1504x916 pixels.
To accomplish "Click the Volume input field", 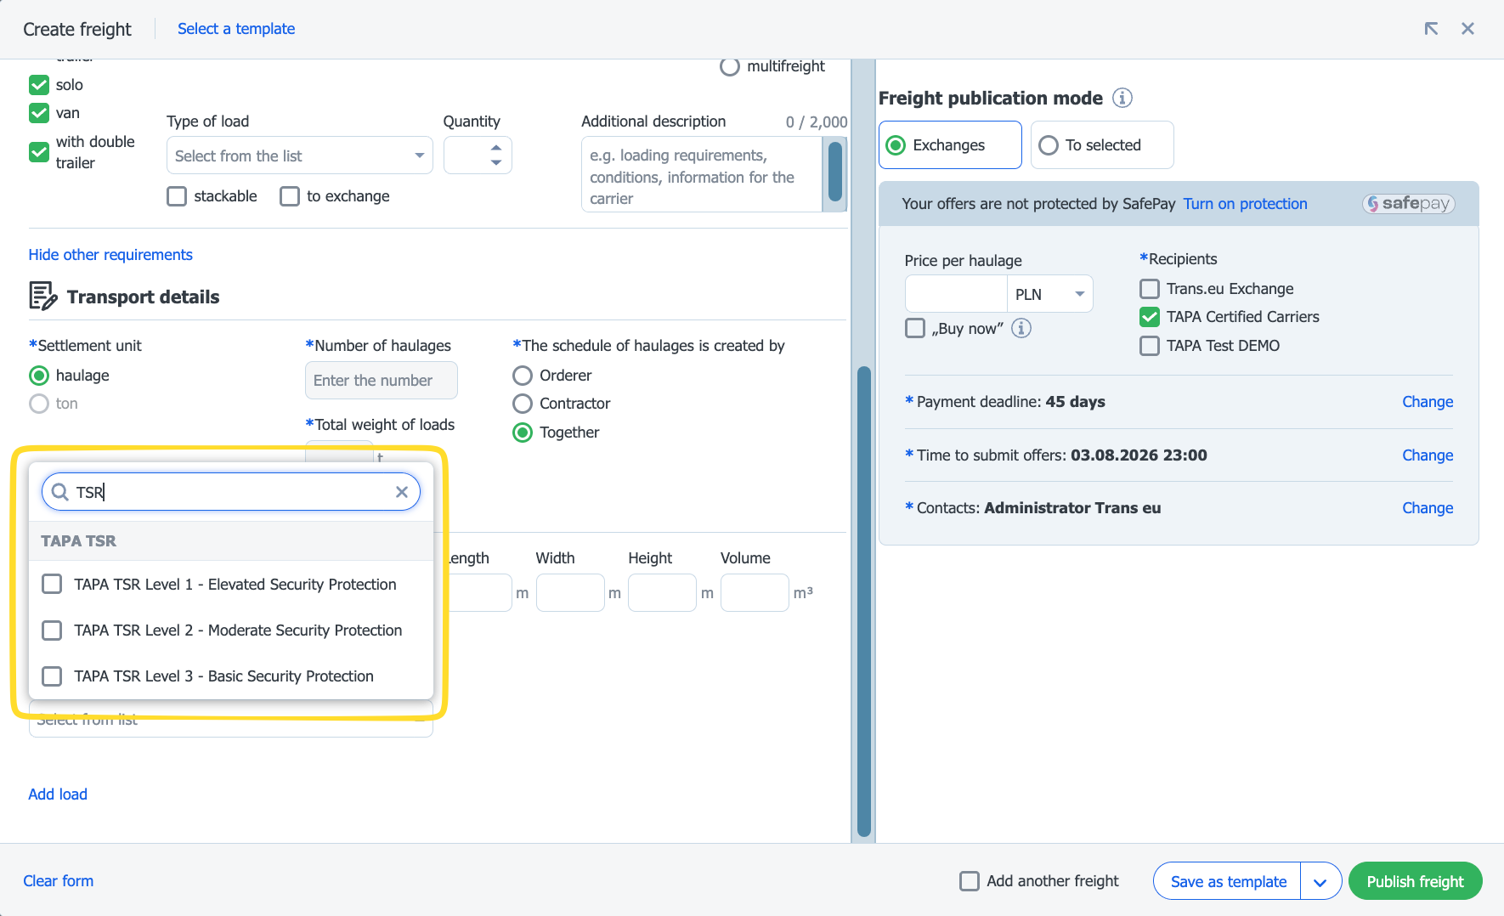I will coord(755,593).
